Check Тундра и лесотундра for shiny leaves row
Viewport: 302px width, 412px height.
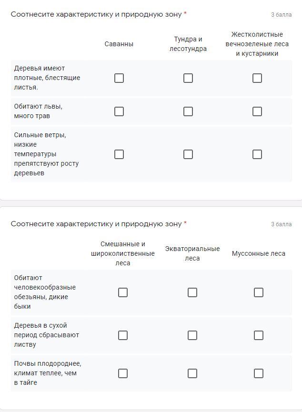point(188,78)
